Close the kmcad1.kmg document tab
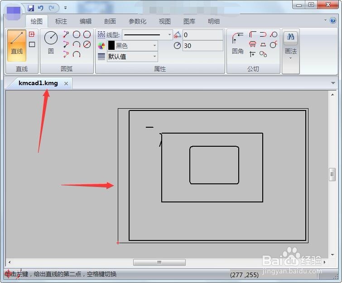 click(x=66, y=83)
